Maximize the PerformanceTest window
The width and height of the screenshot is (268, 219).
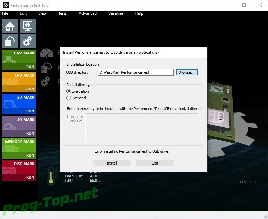point(244,5)
